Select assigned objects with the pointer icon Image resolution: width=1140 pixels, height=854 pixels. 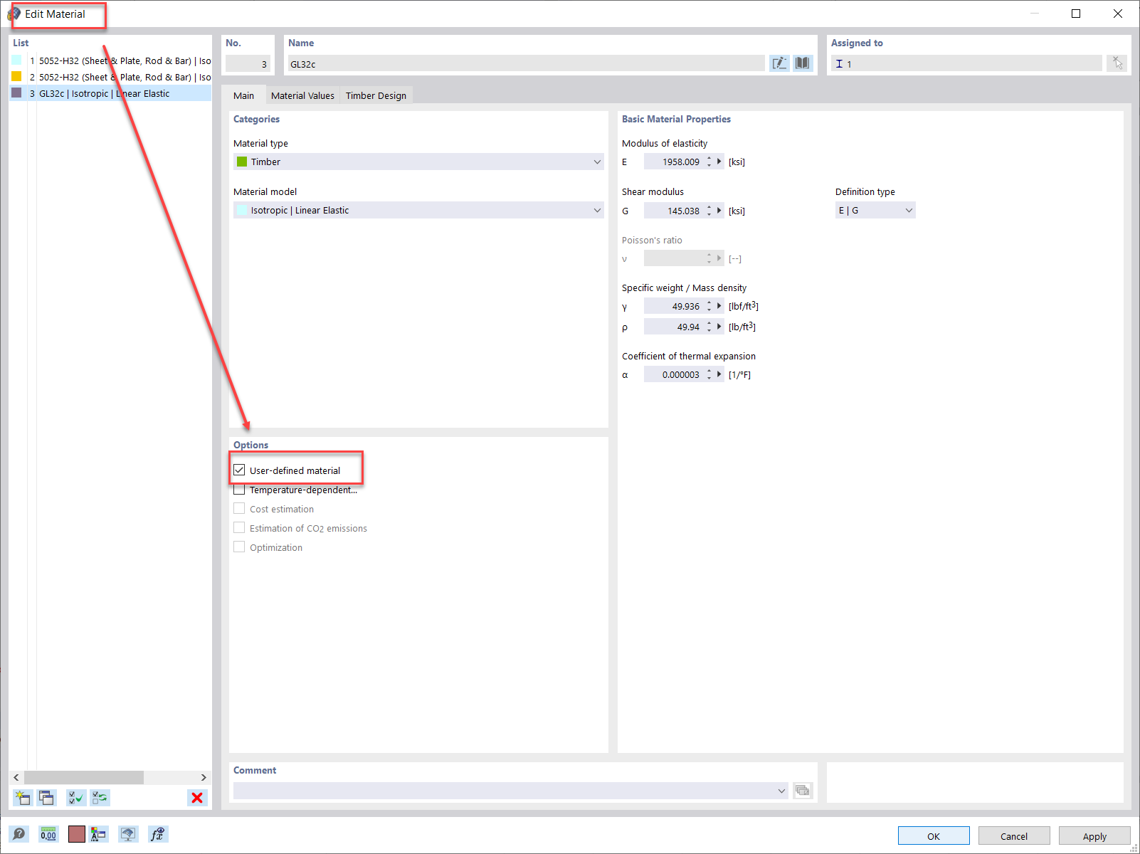tap(1117, 63)
